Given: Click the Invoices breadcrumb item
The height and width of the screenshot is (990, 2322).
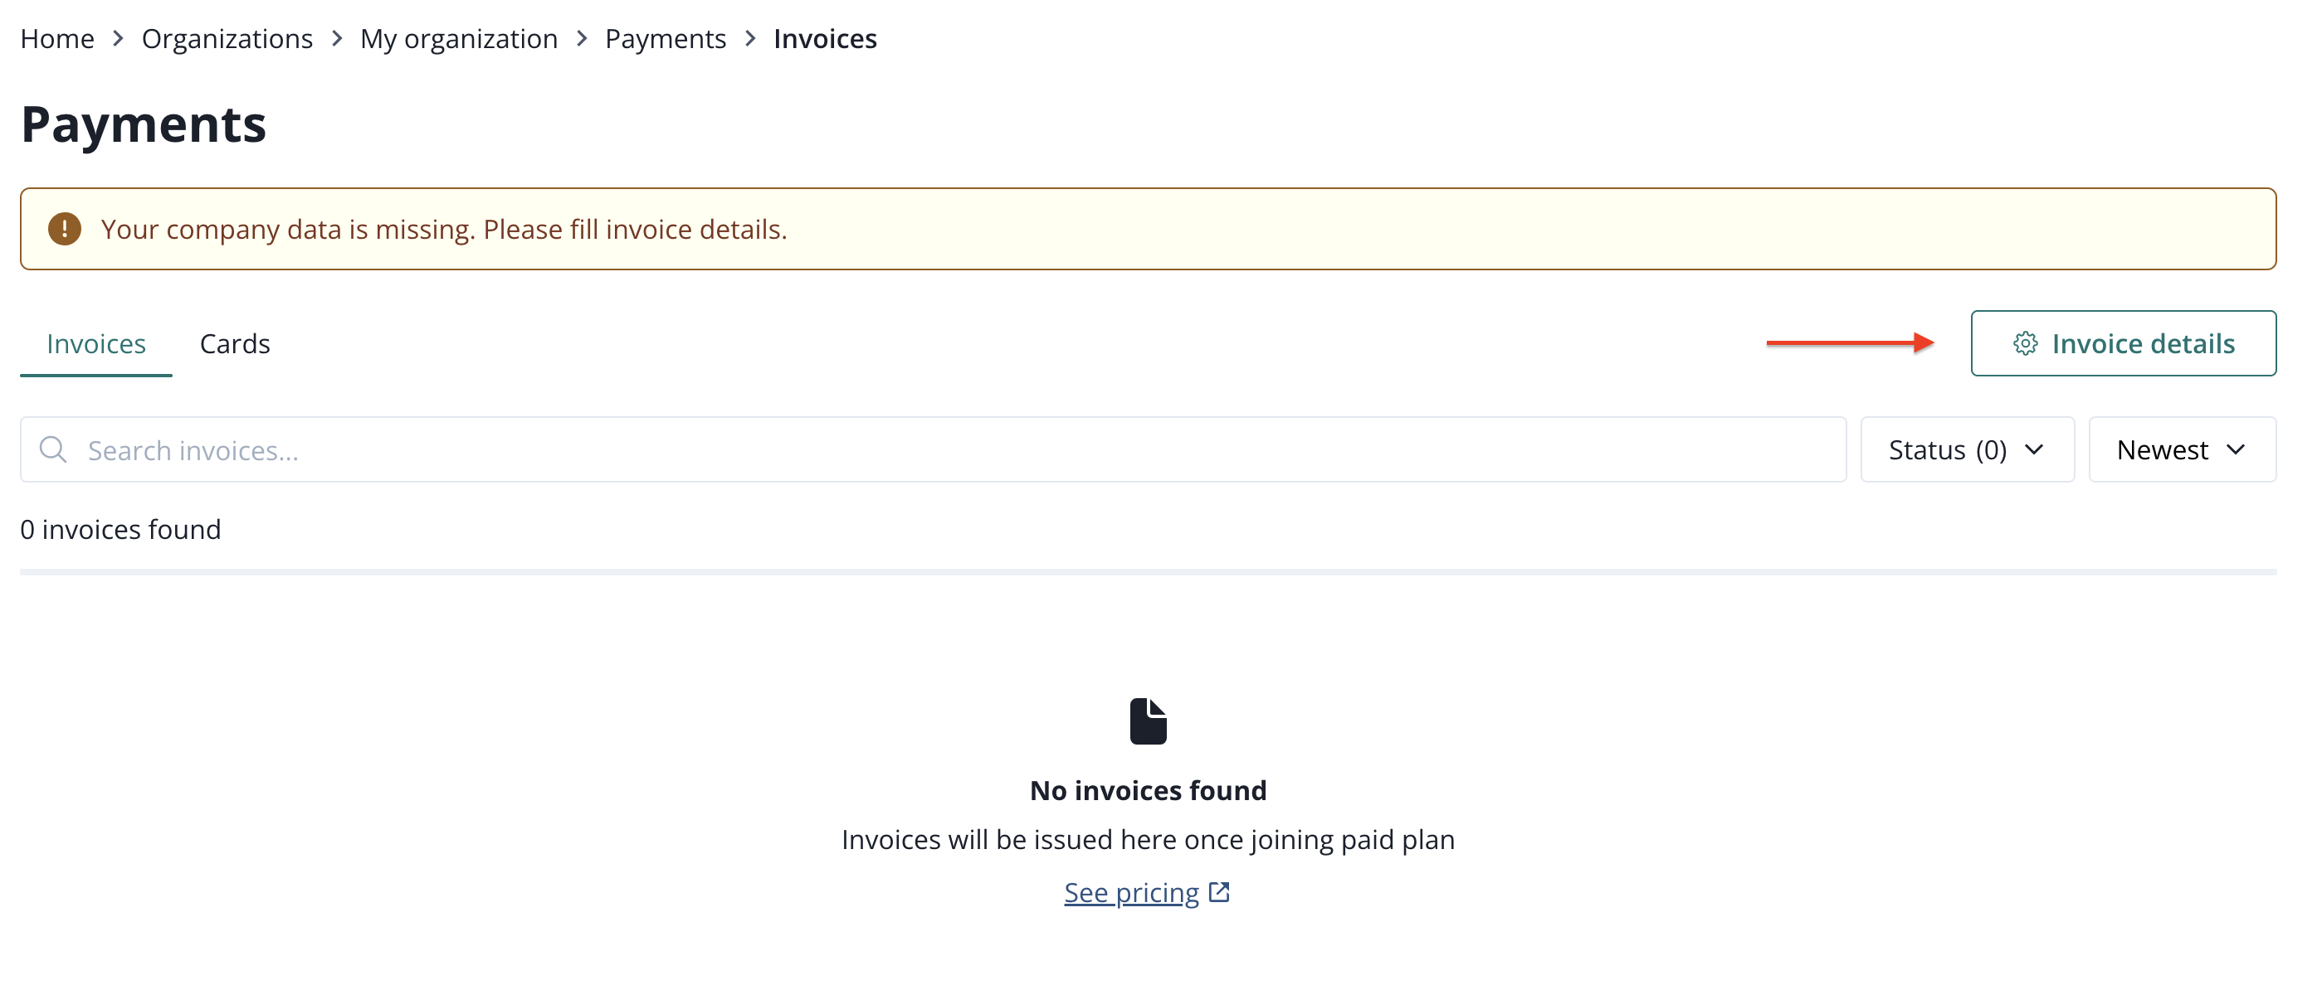Looking at the screenshot, I should (824, 39).
